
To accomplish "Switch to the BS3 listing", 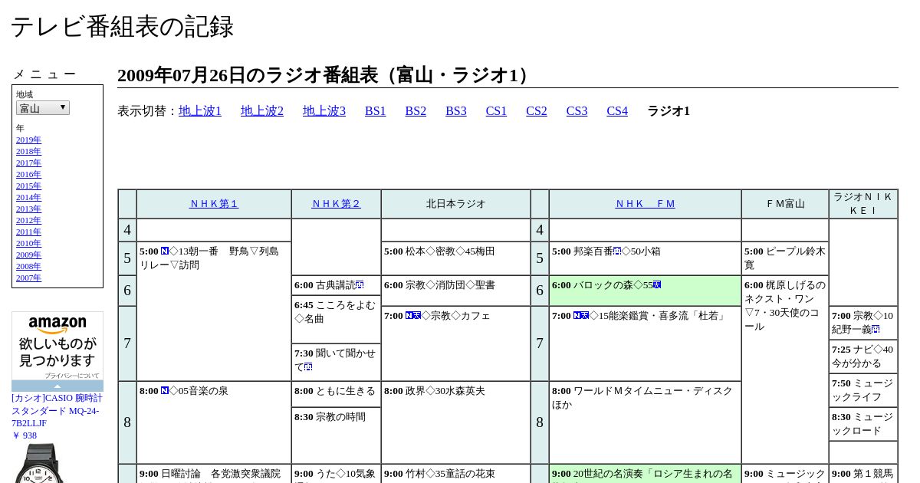I will point(456,111).
